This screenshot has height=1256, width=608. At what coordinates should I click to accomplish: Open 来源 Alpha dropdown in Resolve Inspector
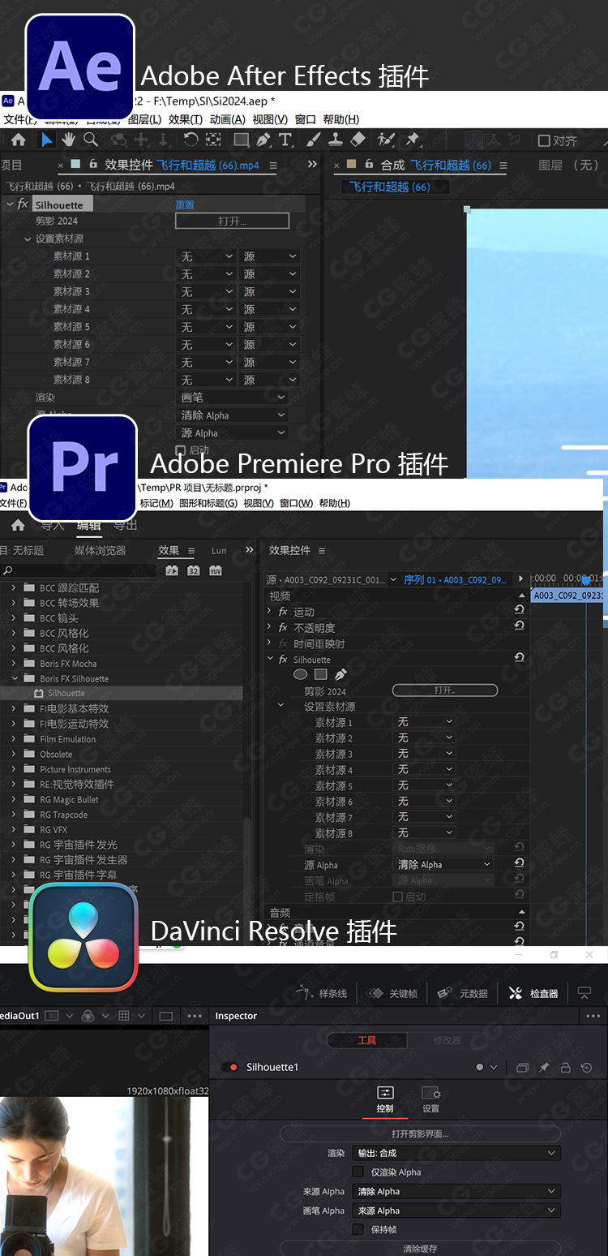coord(457,1191)
